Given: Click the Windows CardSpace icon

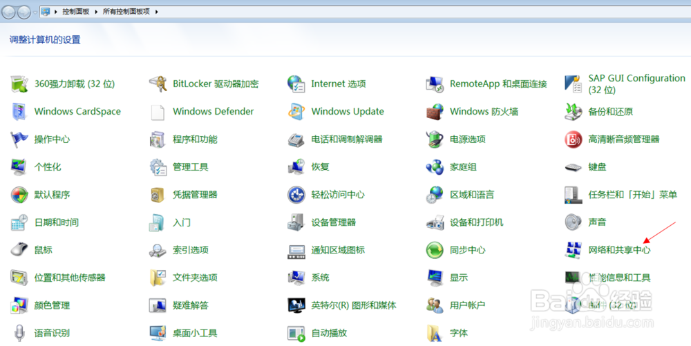Looking at the screenshot, I should click(x=19, y=111).
